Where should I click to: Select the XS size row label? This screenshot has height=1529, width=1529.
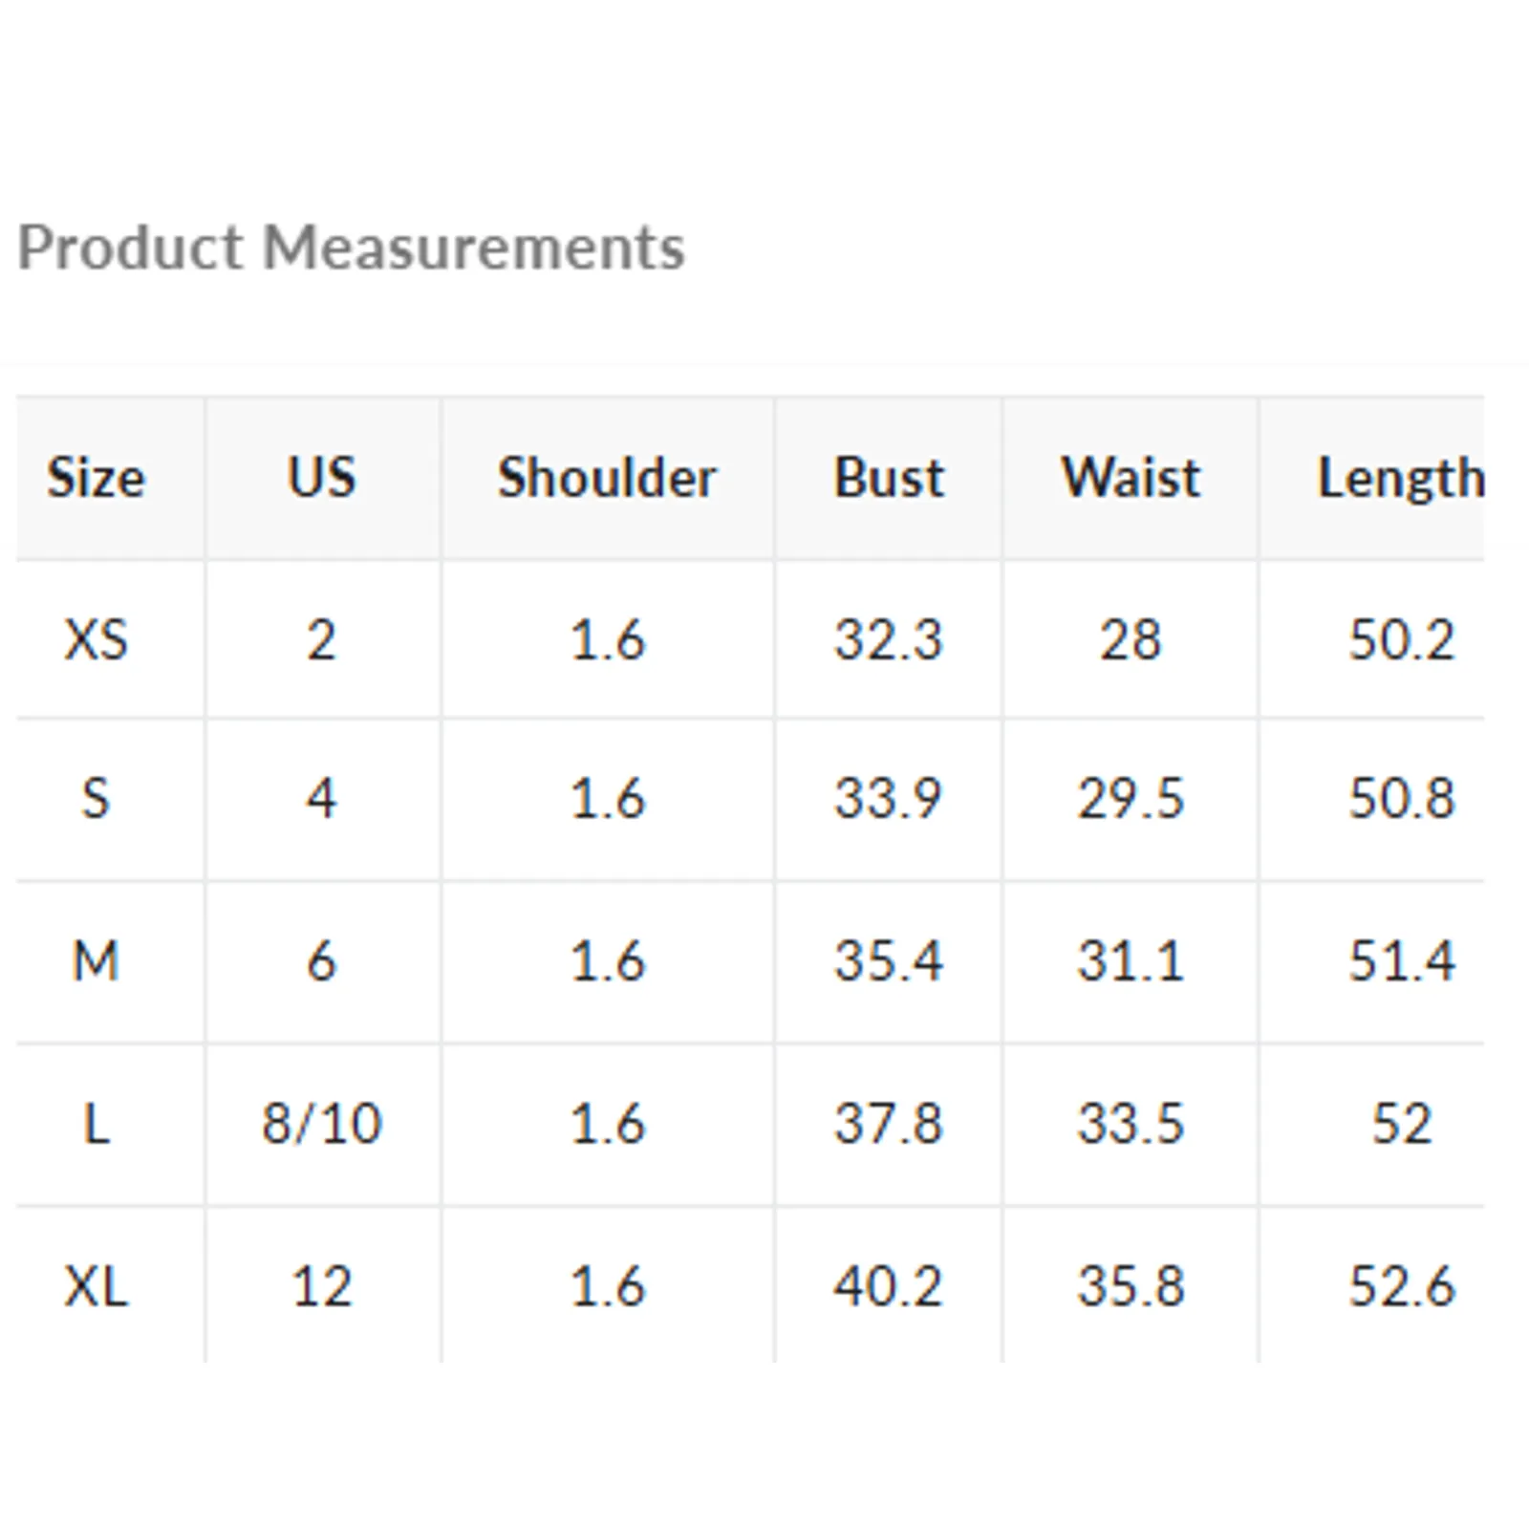click(97, 639)
